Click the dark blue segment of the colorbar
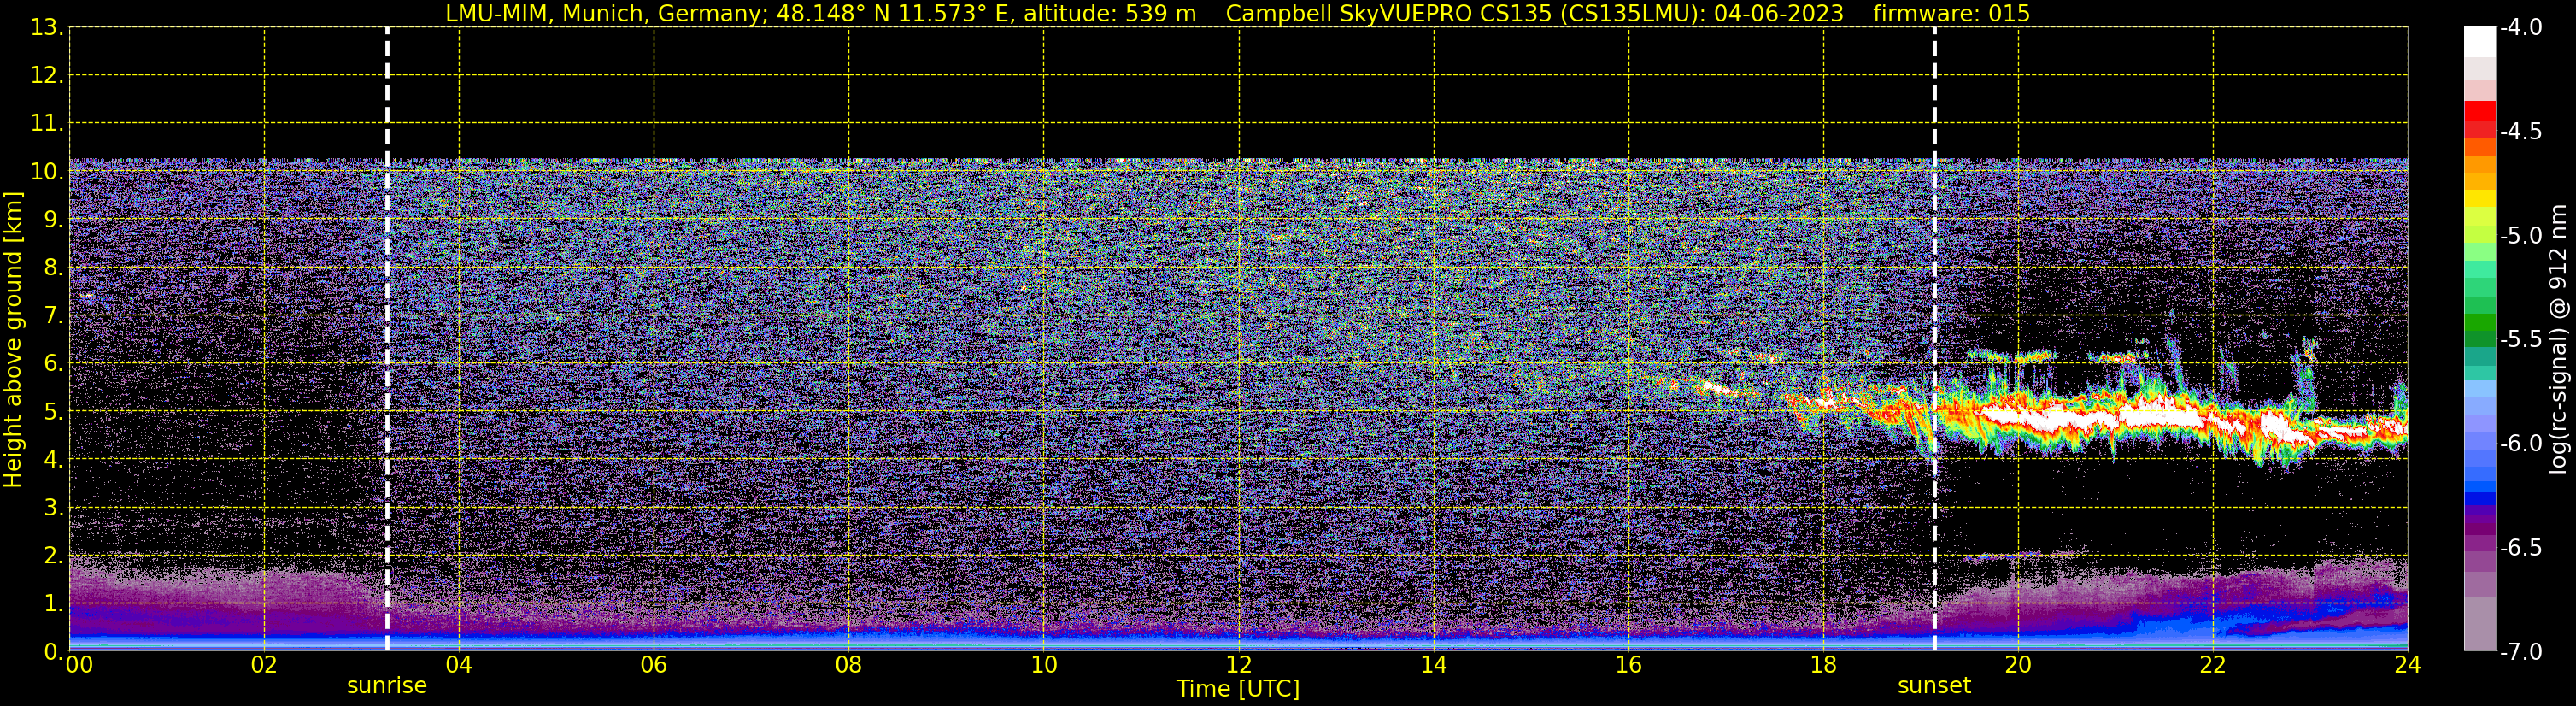The image size is (2576, 706). tap(2479, 498)
